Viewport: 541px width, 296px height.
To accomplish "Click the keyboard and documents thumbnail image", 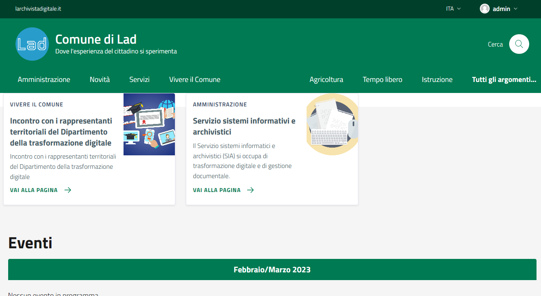I will point(332,124).
